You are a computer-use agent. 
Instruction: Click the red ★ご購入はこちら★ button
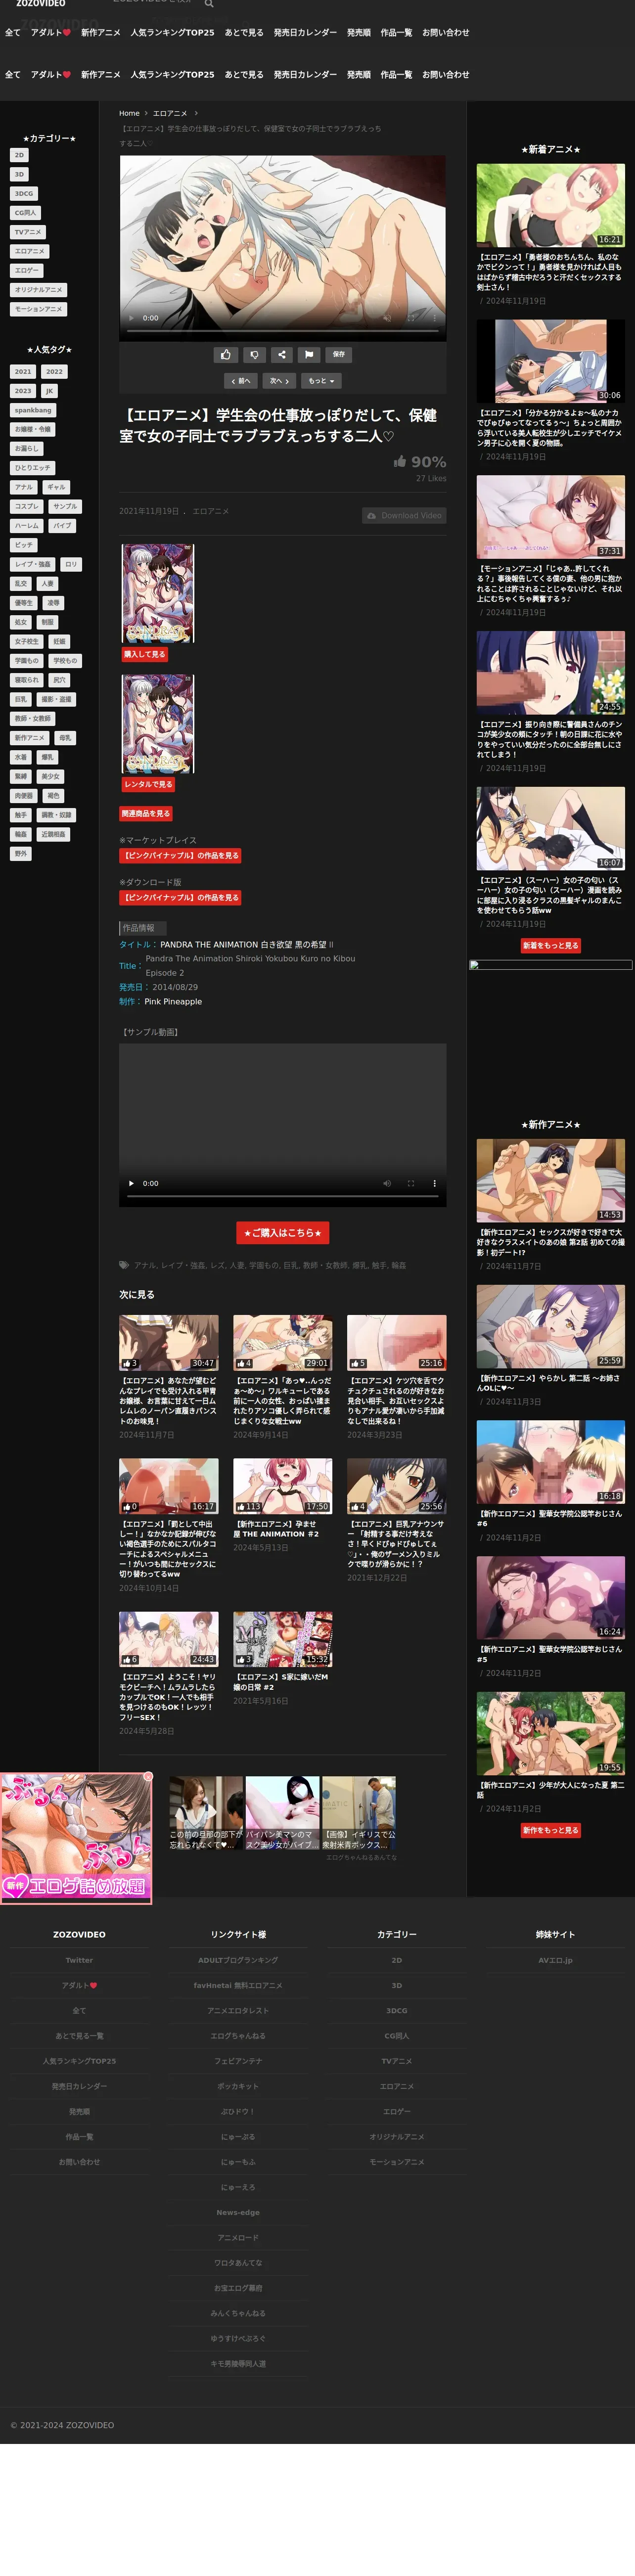click(x=283, y=1233)
